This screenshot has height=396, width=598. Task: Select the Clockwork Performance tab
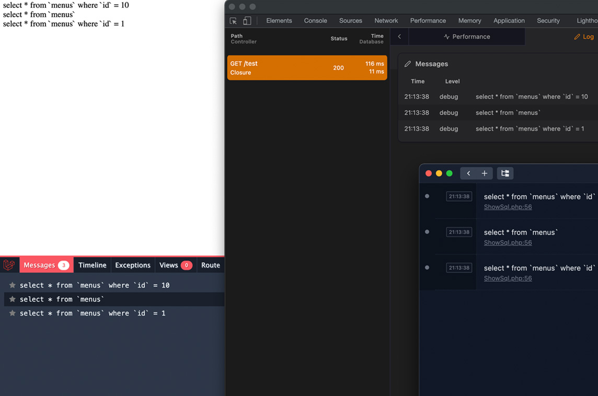pos(467,37)
